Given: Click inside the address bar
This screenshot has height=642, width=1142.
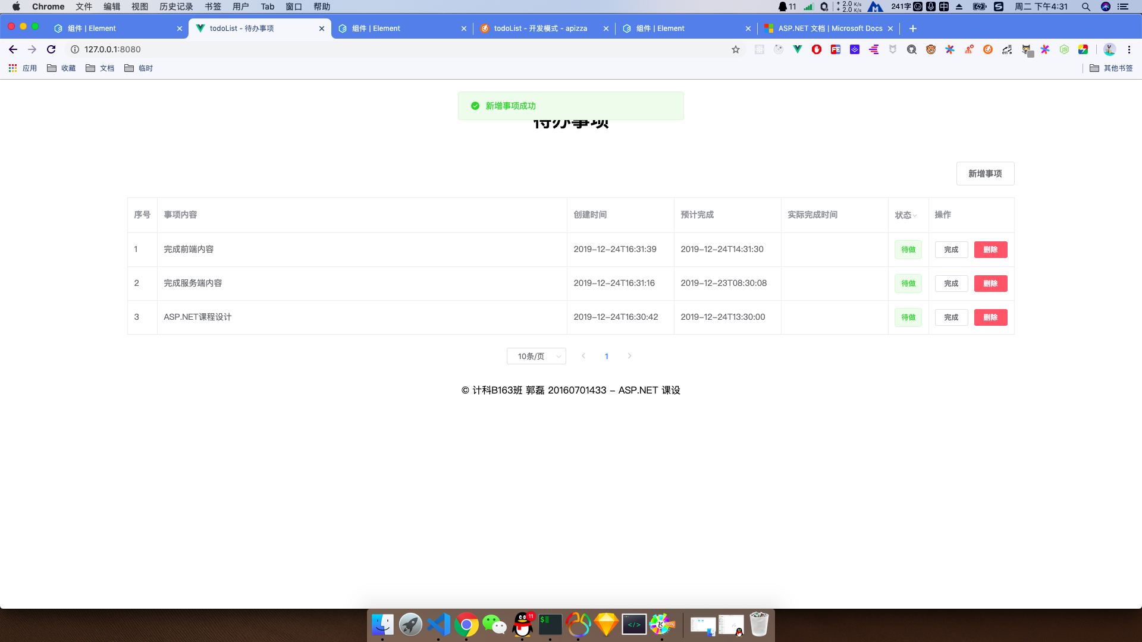Looking at the screenshot, I should pyautogui.click(x=238, y=49).
